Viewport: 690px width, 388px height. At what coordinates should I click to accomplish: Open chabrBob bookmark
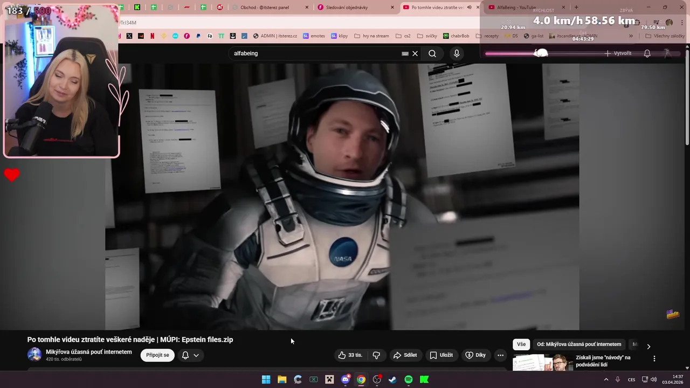[456, 36]
